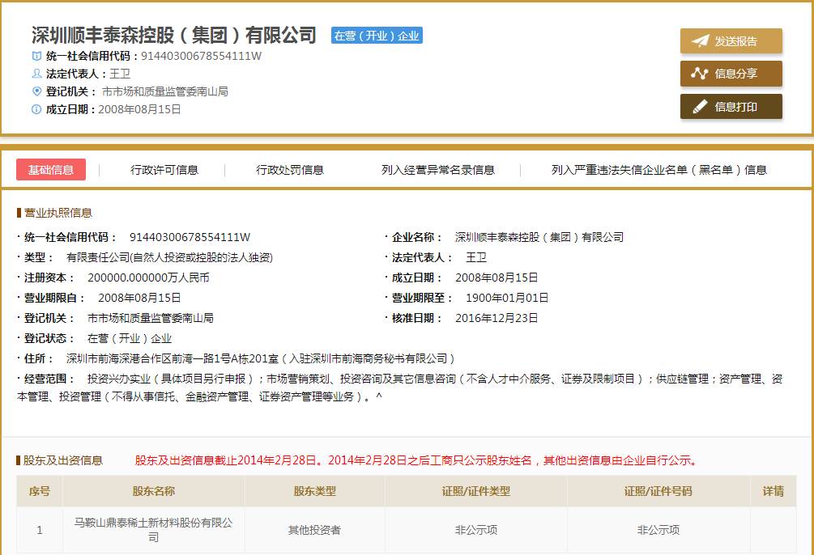Click header registration authority 市市场和质量监管委南山局
The height and width of the screenshot is (555, 814).
(x=165, y=91)
